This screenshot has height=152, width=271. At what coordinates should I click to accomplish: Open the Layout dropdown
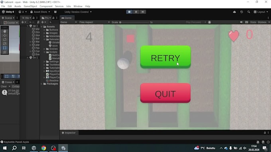point(261,12)
